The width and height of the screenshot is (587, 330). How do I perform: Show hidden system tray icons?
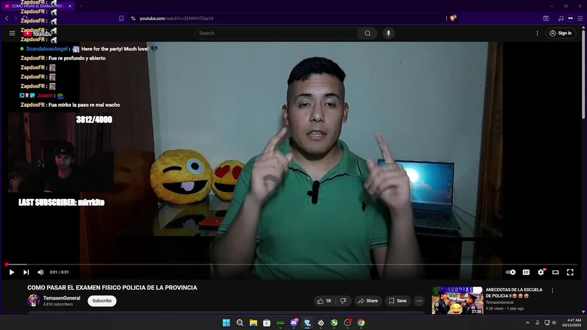pos(527,323)
